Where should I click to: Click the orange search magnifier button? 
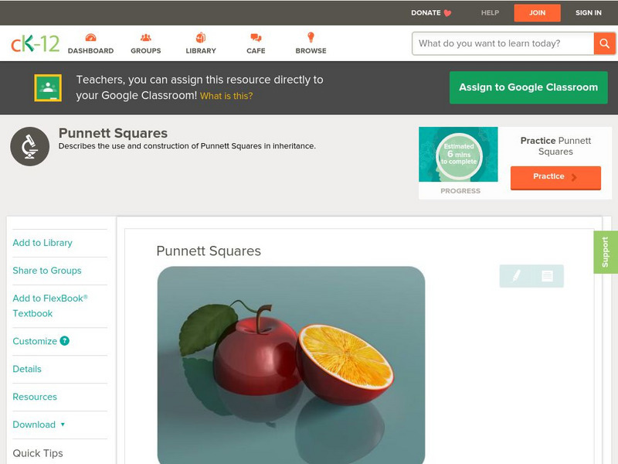coord(604,43)
